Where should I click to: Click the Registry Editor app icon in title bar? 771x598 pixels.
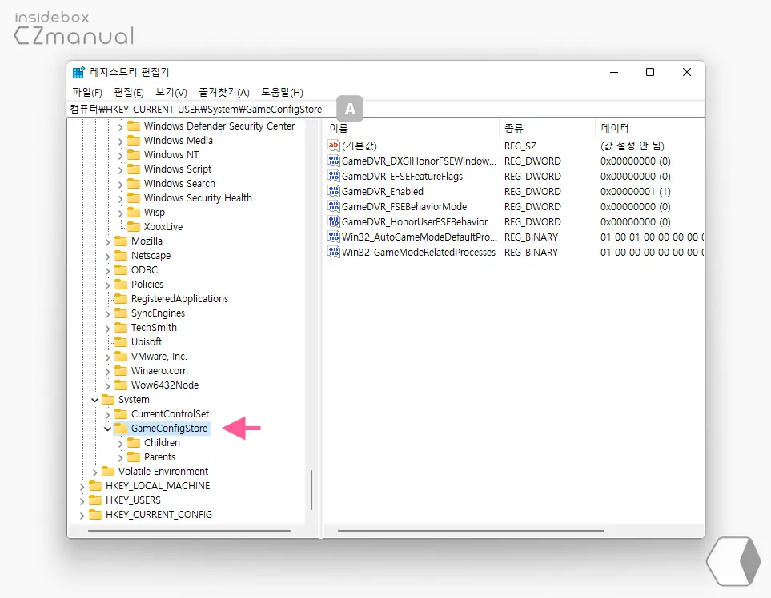(x=78, y=72)
